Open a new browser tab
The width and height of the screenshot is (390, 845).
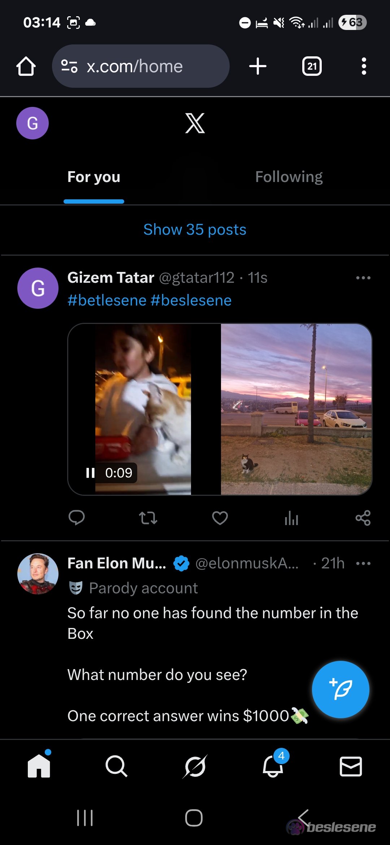257,66
